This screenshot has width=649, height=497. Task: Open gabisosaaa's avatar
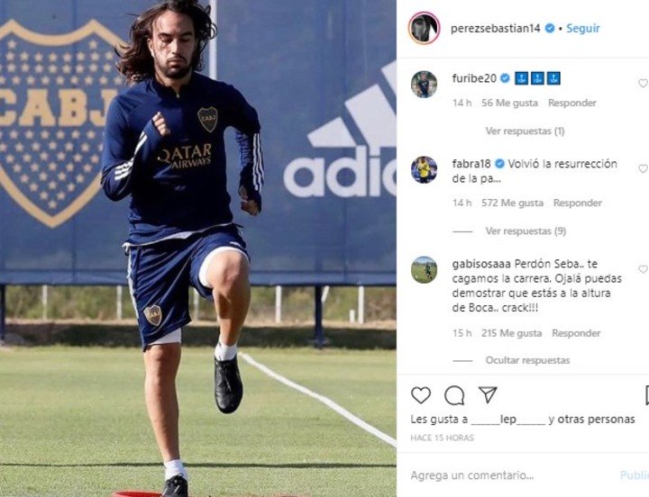point(424,269)
